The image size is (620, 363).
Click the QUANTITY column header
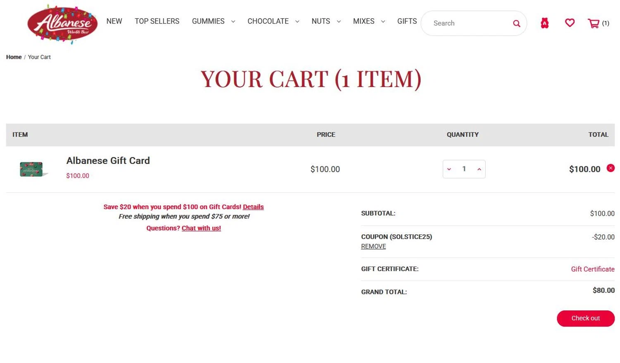click(463, 135)
